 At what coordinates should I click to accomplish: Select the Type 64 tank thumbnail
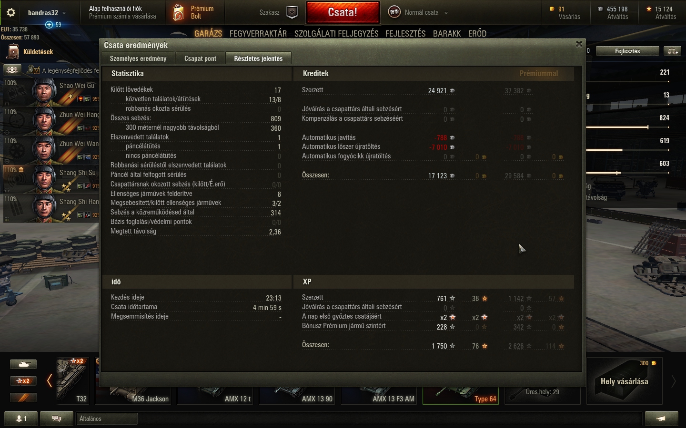point(460,387)
